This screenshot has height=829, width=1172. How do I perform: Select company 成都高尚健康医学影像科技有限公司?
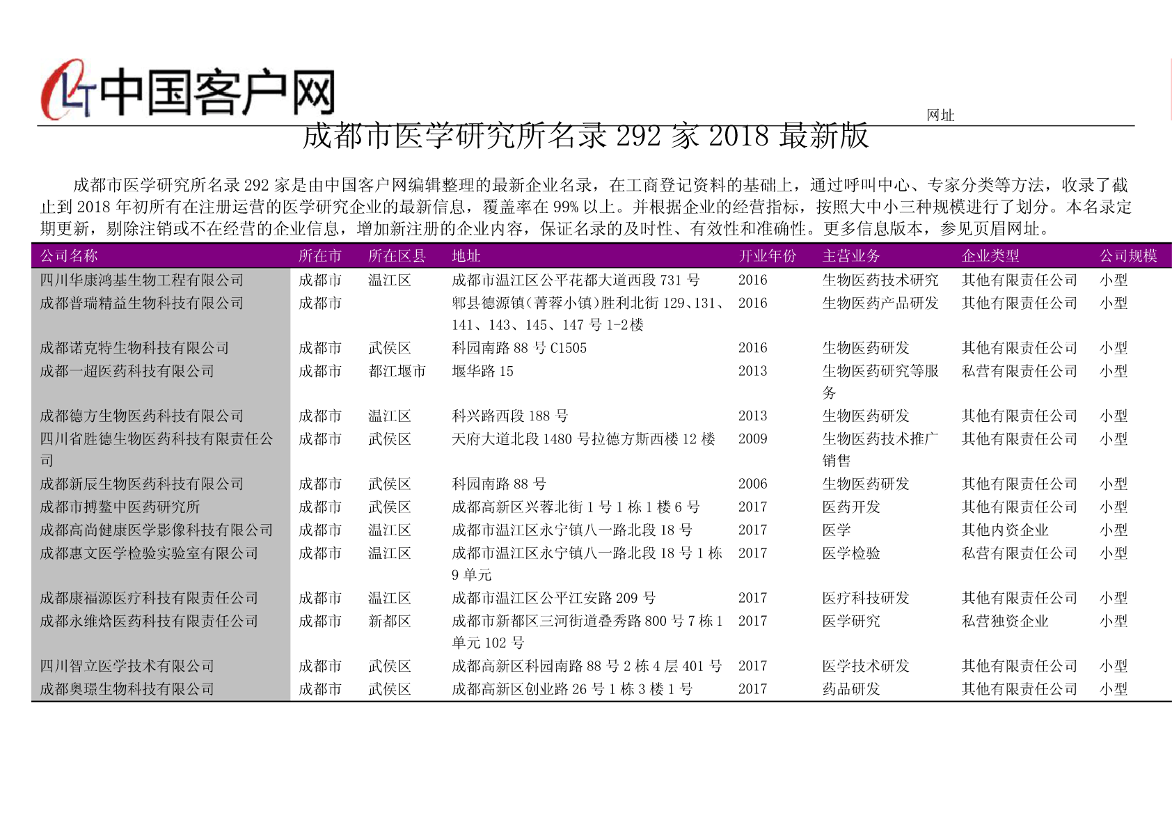click(157, 530)
